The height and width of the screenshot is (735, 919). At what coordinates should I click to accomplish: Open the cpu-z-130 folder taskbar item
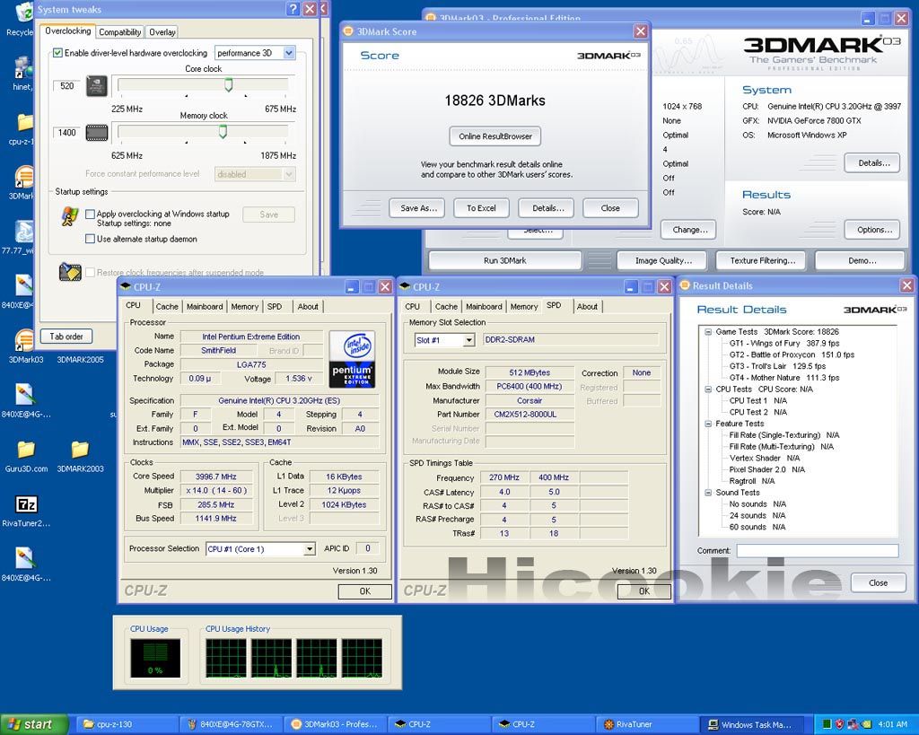coord(127,724)
